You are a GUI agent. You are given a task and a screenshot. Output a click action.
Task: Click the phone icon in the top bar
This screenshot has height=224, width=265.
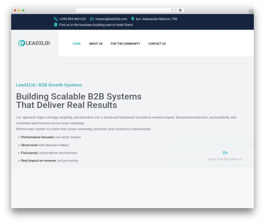tap(56, 19)
